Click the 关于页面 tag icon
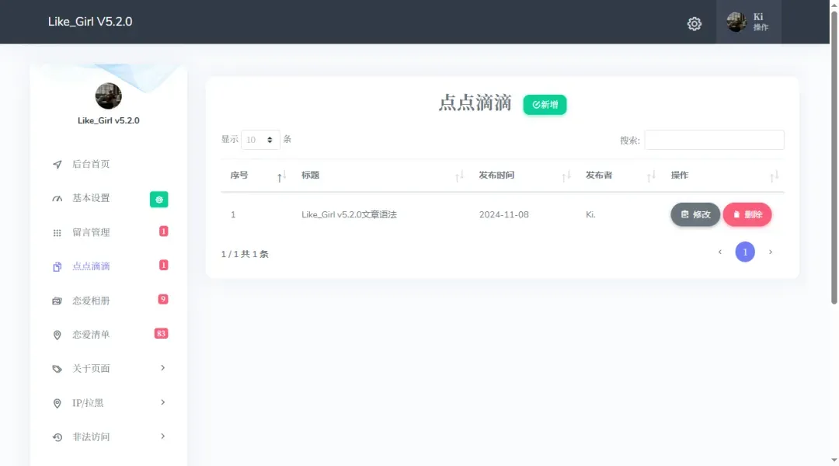839x466 pixels. pos(57,369)
